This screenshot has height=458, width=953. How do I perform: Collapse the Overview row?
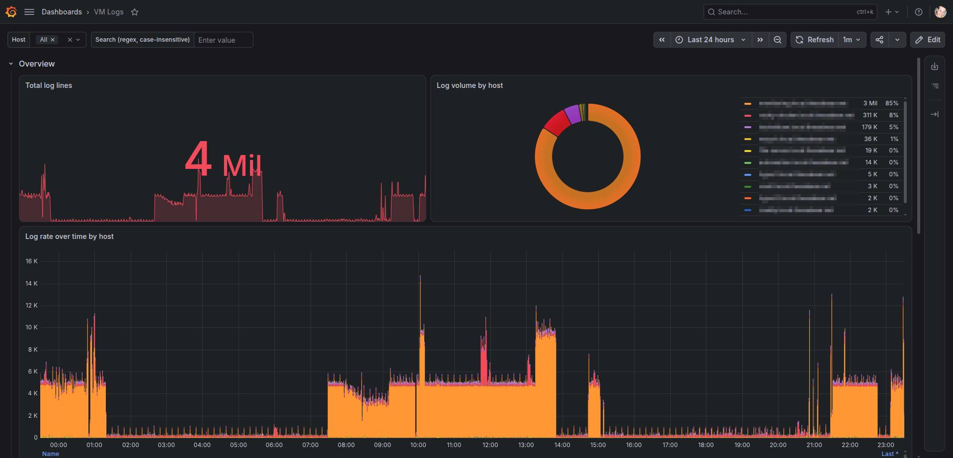pos(11,64)
